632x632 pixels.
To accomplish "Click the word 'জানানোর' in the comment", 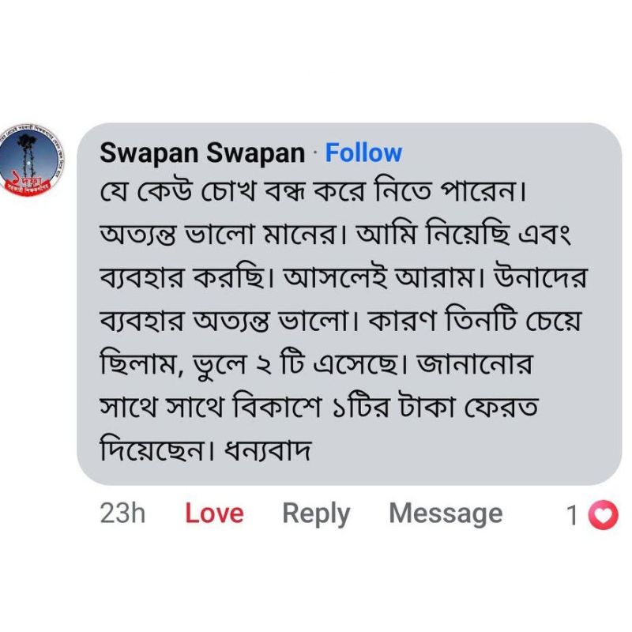I will point(475,364).
